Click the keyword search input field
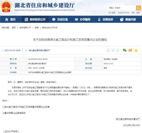 (122, 8)
